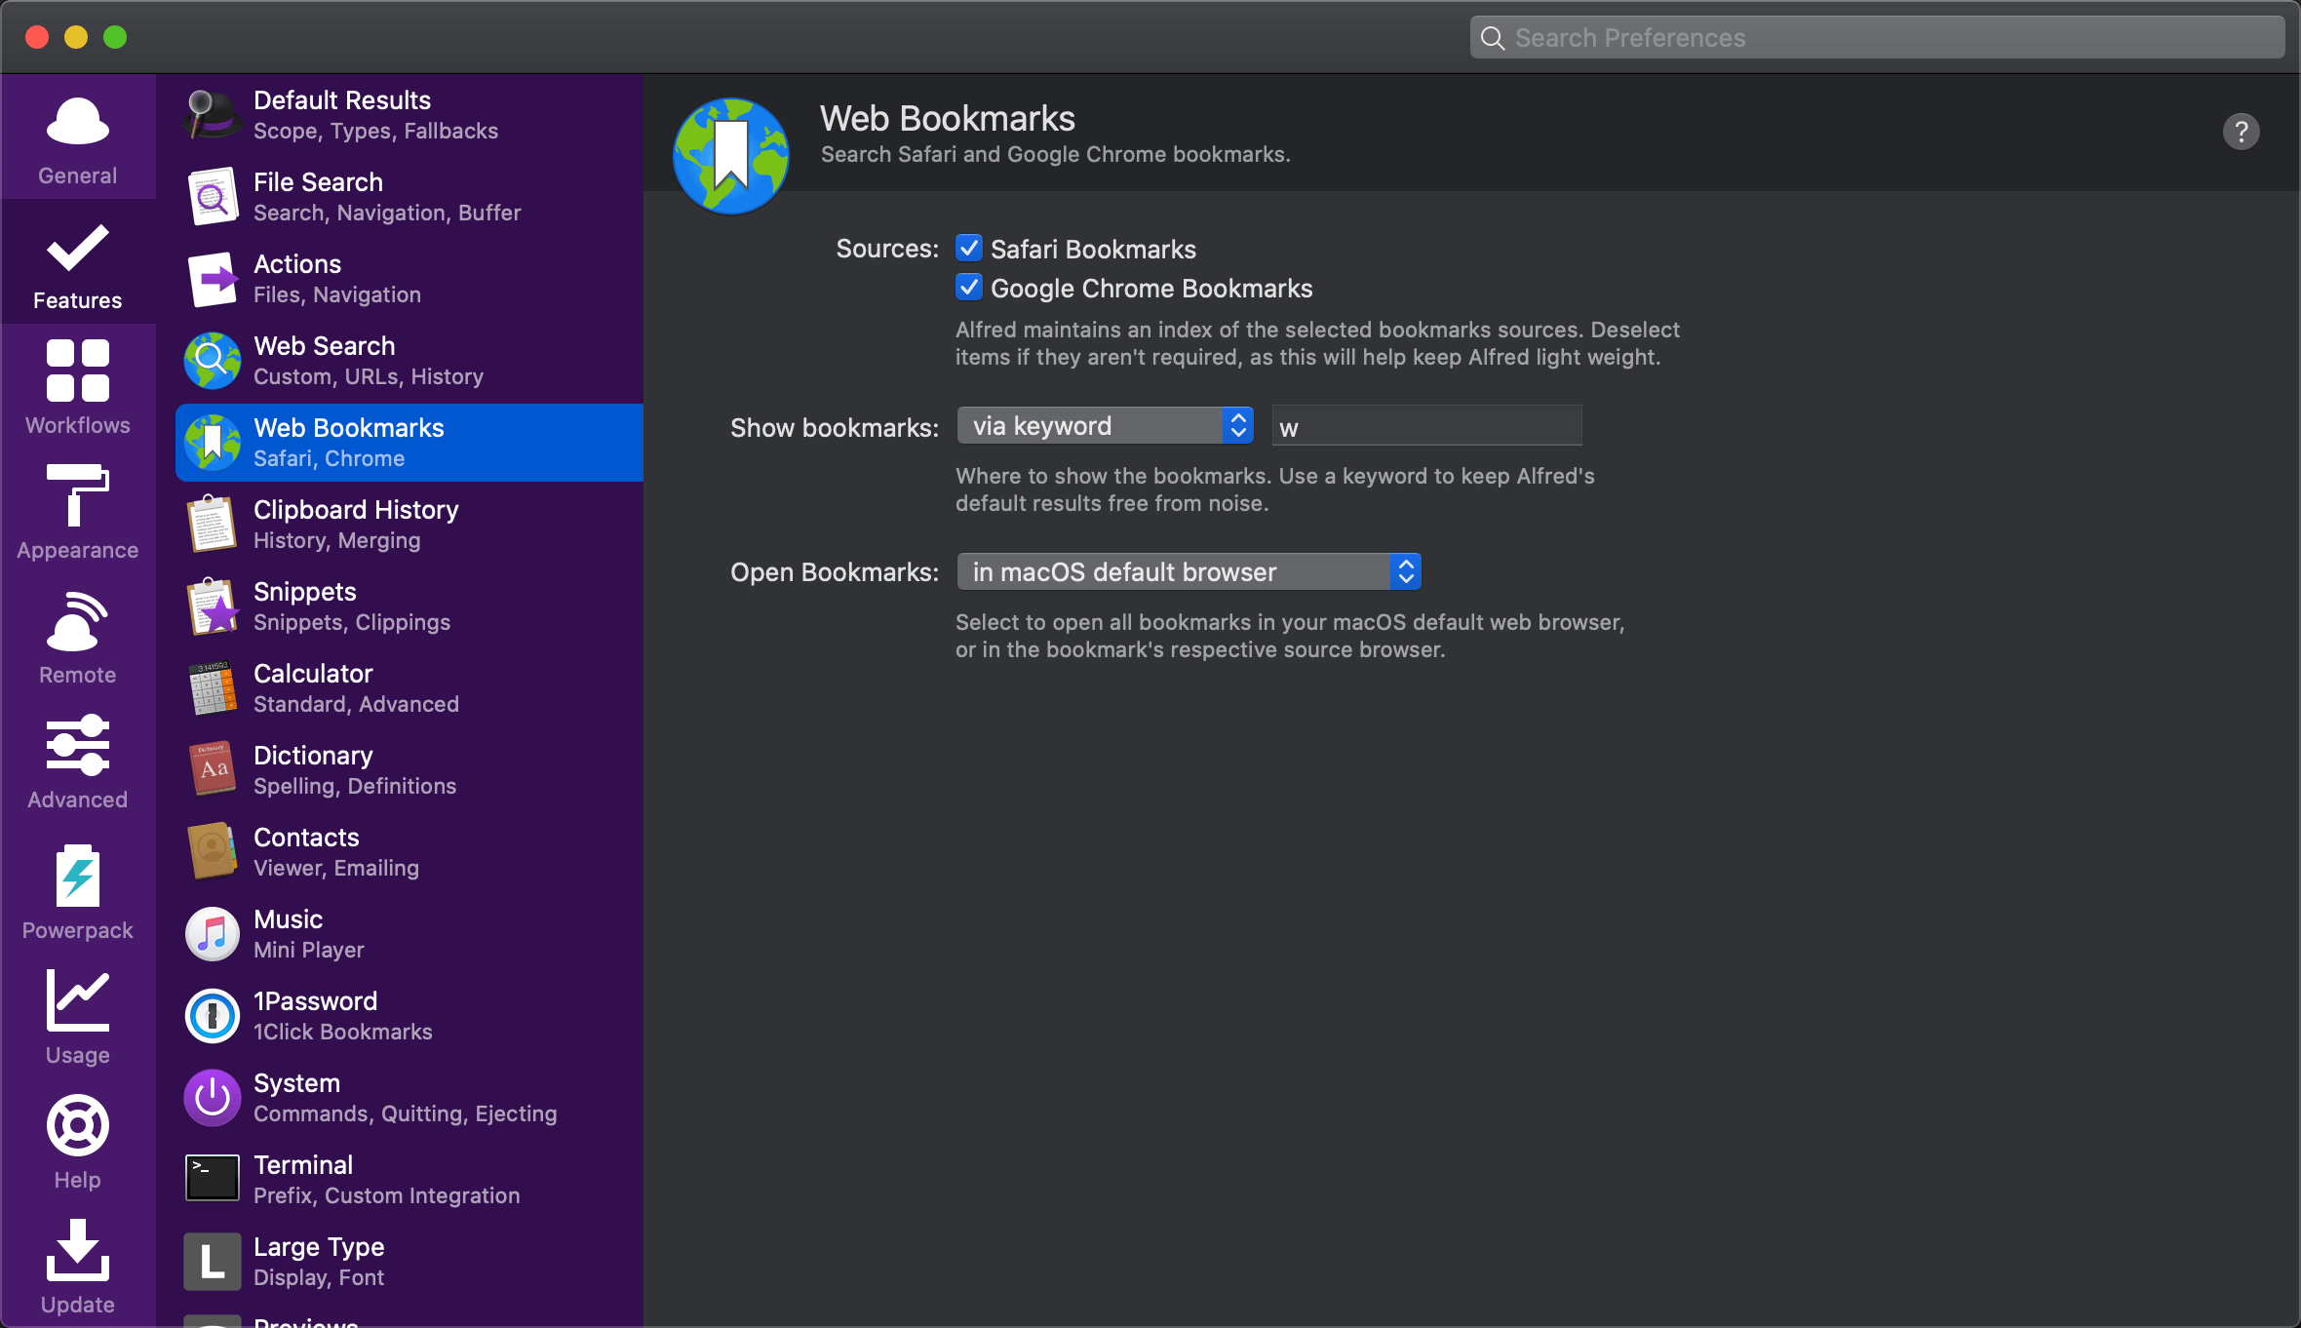Click the 1Password keyhole icon
This screenshot has height=1328, width=2301.
pyautogui.click(x=212, y=1016)
